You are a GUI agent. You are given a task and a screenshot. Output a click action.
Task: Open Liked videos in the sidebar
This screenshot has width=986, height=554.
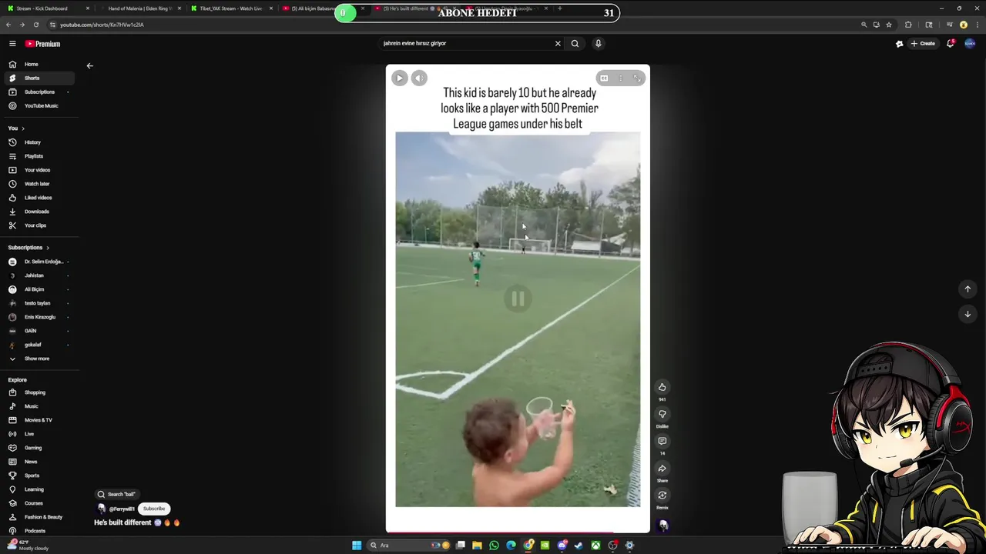click(x=40, y=198)
